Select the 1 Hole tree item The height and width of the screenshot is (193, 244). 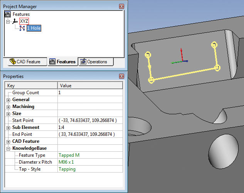point(34,28)
